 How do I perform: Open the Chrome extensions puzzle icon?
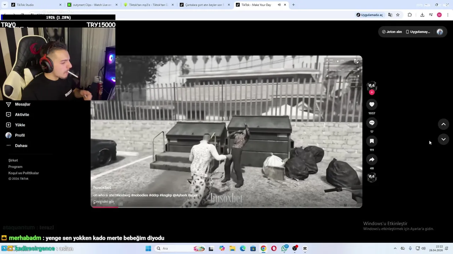pos(410,15)
